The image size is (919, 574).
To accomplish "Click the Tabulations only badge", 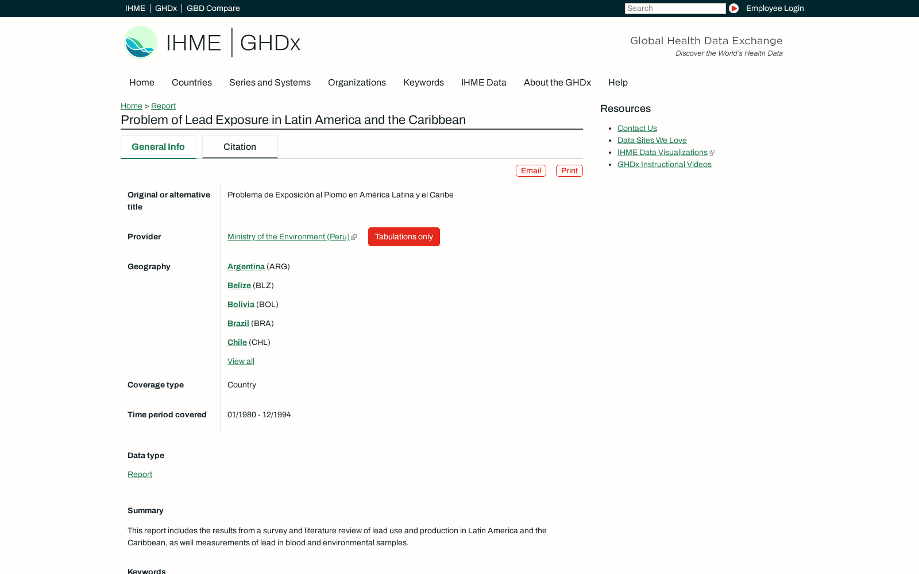I will [x=404, y=237].
